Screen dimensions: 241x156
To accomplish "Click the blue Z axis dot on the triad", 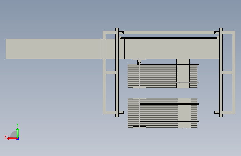I will [x=18, y=139].
